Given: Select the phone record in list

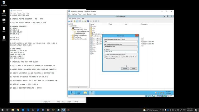Looking at the screenshot, I should click(94, 52).
